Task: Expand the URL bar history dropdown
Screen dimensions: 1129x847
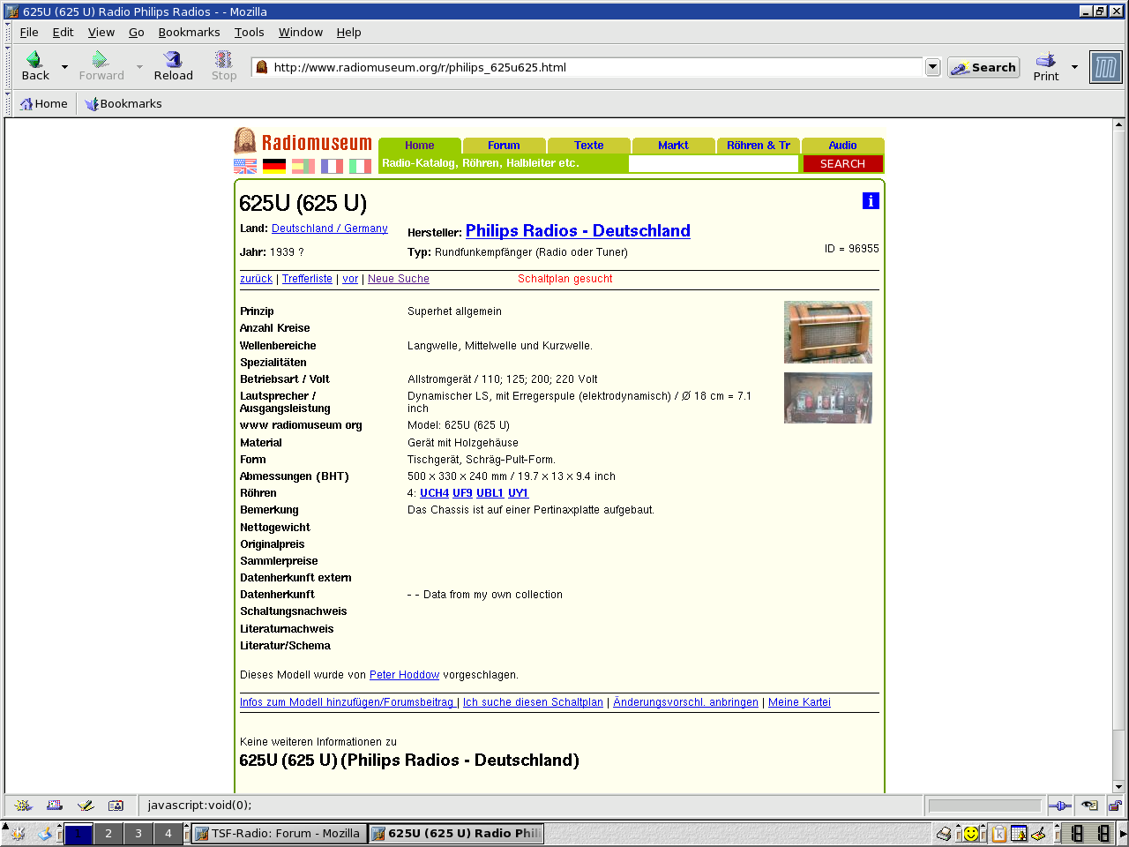Action: 932,67
